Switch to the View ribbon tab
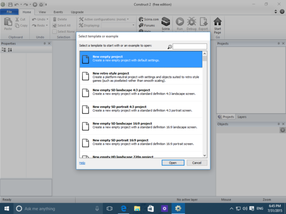The height and width of the screenshot is (214, 286). 42,12
